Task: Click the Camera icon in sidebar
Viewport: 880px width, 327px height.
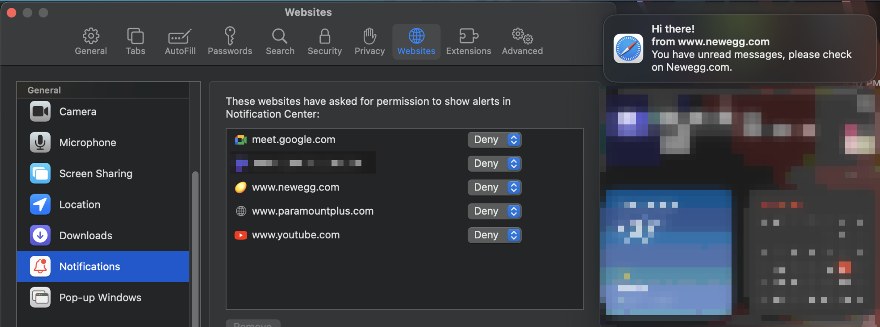Action: tap(40, 111)
